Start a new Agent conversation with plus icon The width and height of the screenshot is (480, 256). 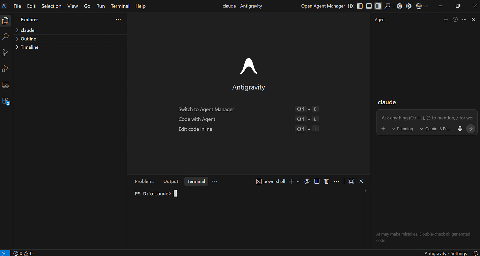(446, 20)
